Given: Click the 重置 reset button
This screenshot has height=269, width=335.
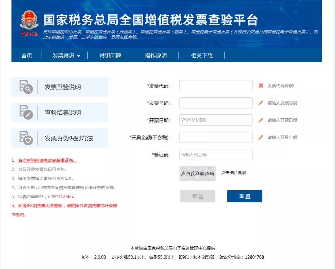Looking at the screenshot, I should click(x=244, y=196).
